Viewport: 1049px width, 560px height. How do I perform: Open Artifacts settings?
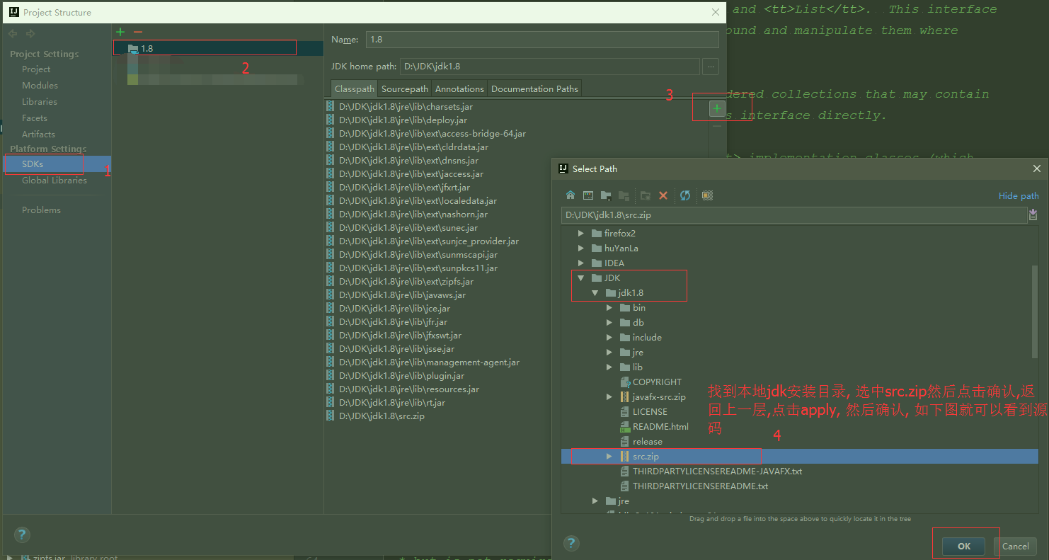(x=38, y=134)
